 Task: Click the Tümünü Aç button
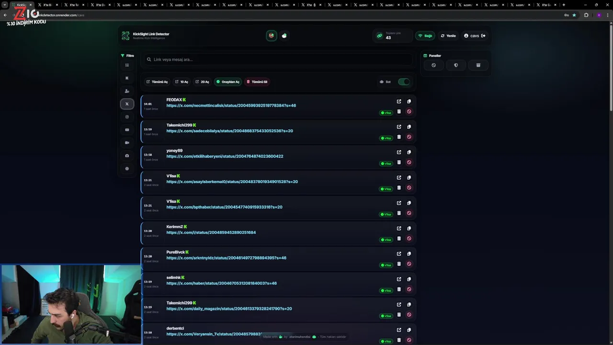[157, 82]
